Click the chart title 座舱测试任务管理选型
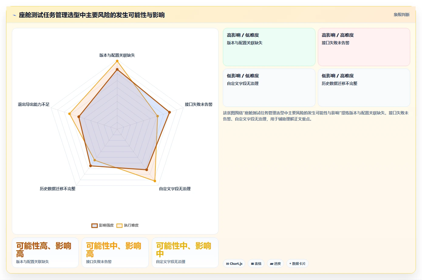Viewport: 422px width, 280px height. [x=92, y=15]
